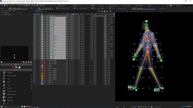The width and height of the screenshot is (193, 108).
Task: Click the timeline graph editor icon
Action: coord(111,11)
